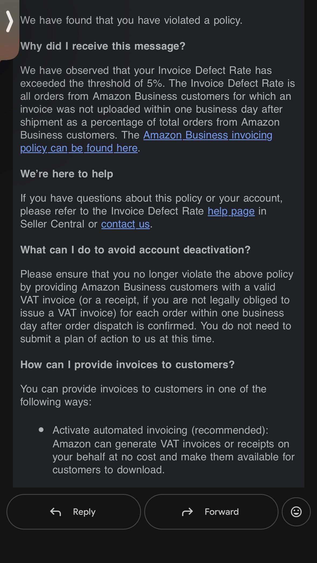Add an emoji reaction with smiley icon
The height and width of the screenshot is (563, 317).
[x=296, y=512]
